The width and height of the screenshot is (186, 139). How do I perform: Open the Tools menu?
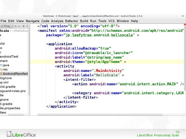[x=102, y=21]
